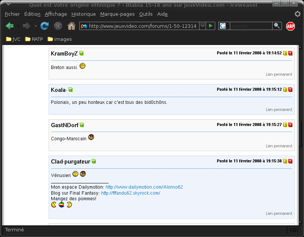
Task: Report the 19:15:12 post with red icon
Action: (290, 90)
